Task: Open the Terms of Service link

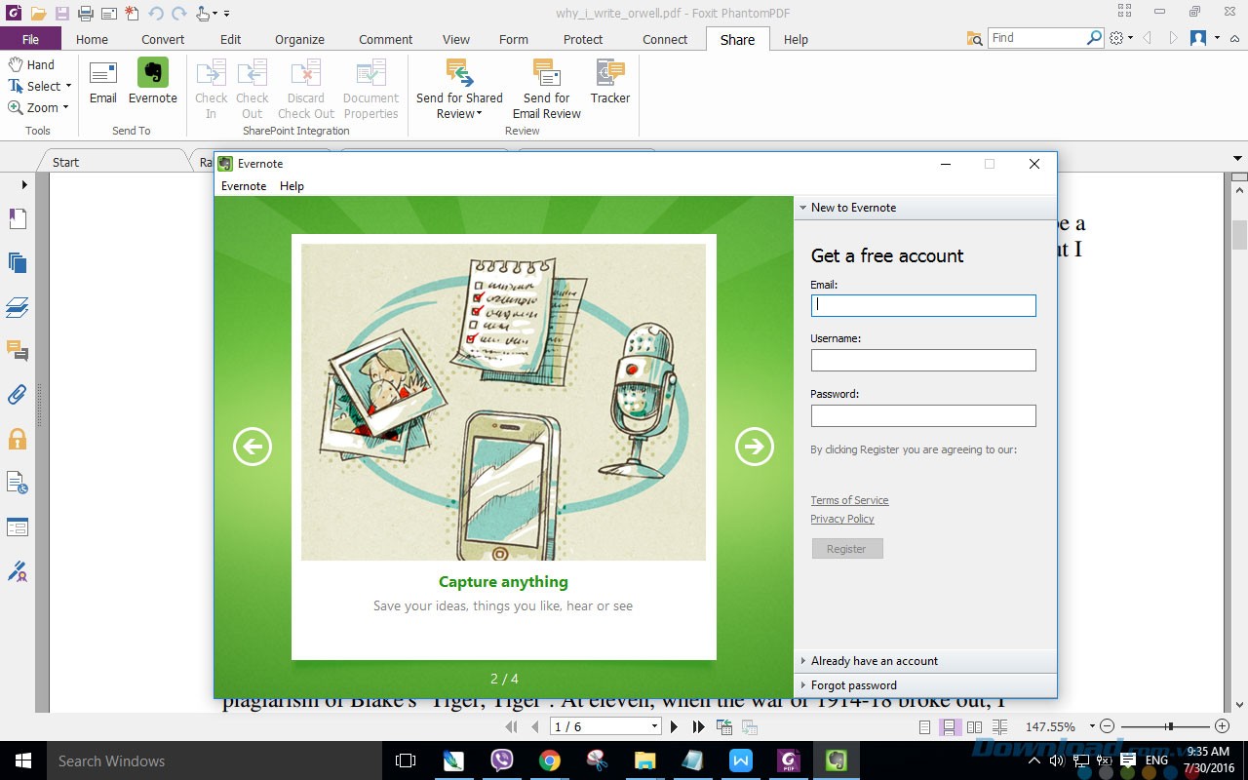Action: click(x=849, y=499)
